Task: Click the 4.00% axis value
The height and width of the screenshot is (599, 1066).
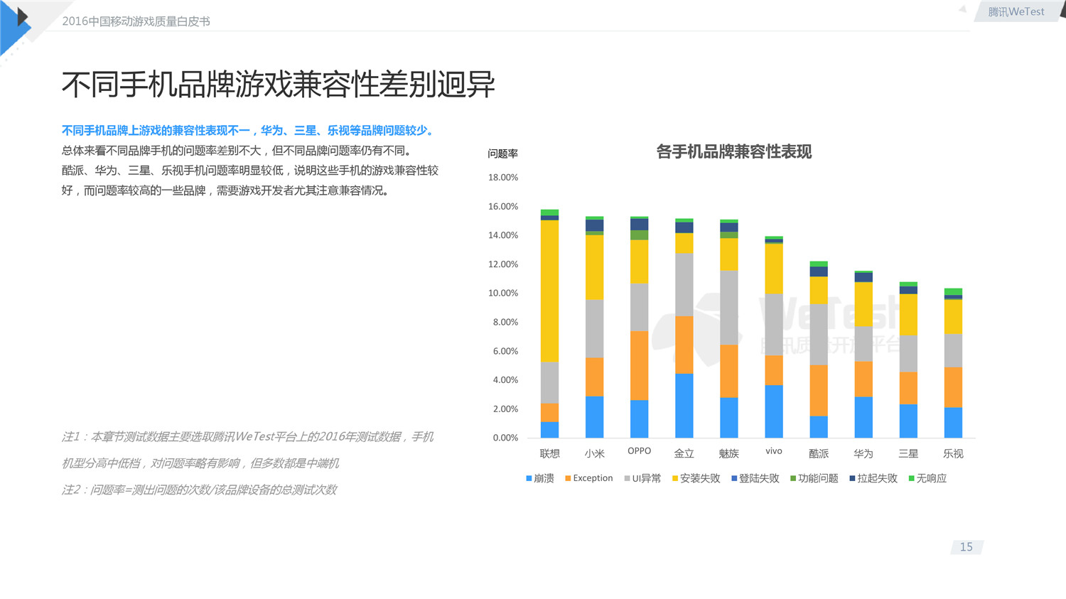Action: coord(505,380)
